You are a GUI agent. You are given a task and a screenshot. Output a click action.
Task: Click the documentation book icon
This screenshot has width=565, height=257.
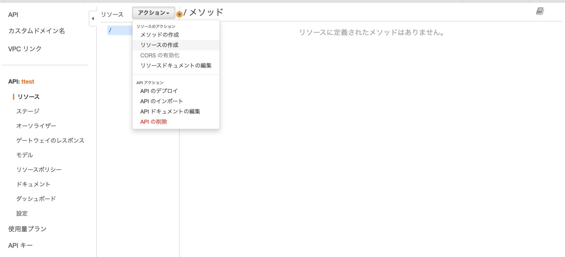(x=539, y=11)
